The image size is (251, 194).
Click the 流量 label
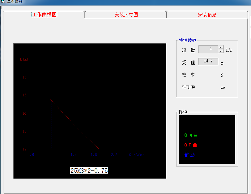pyautogui.click(x=188, y=50)
